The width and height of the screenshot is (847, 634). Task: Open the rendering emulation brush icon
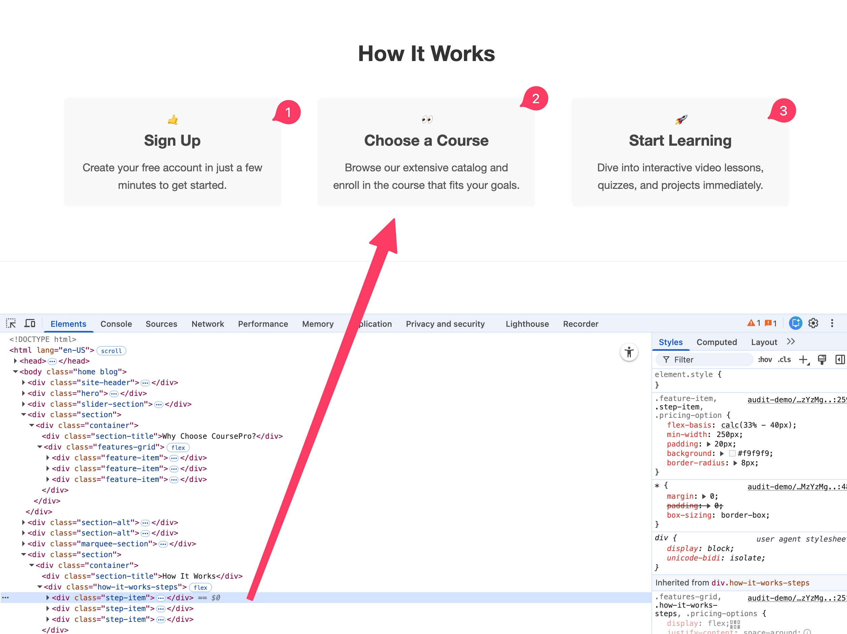pos(822,359)
